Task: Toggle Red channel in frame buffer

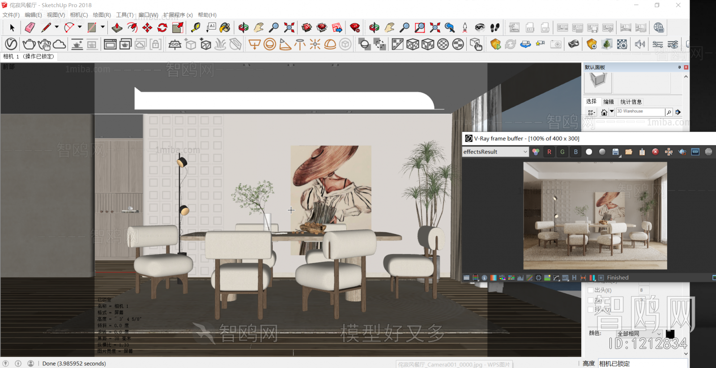Action: click(x=549, y=152)
